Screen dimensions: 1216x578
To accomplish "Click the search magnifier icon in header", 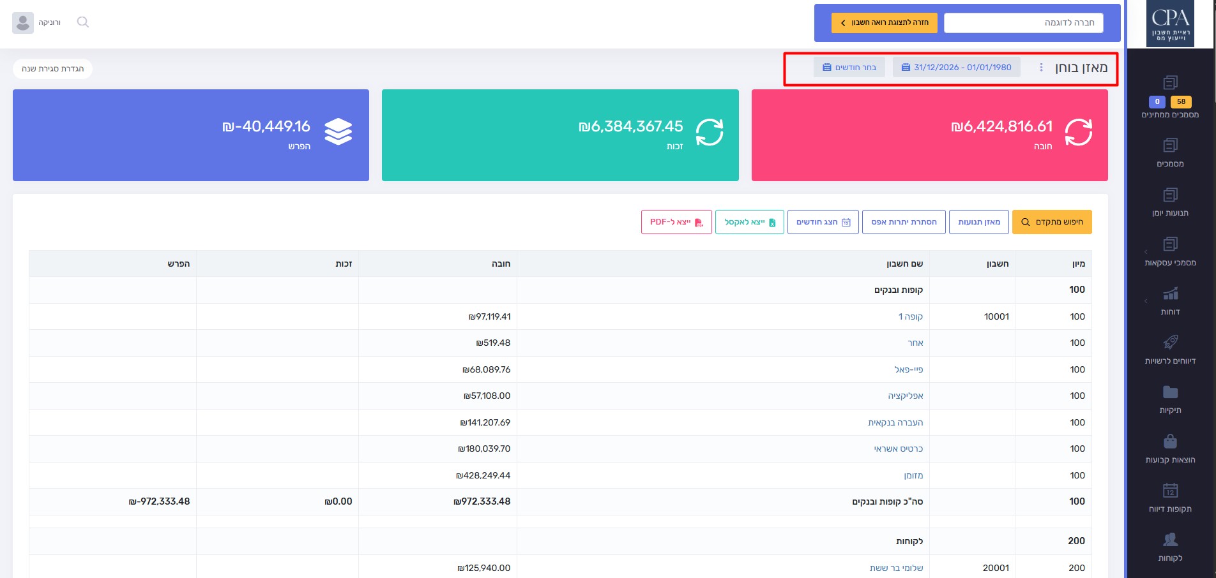I will 82,22.
